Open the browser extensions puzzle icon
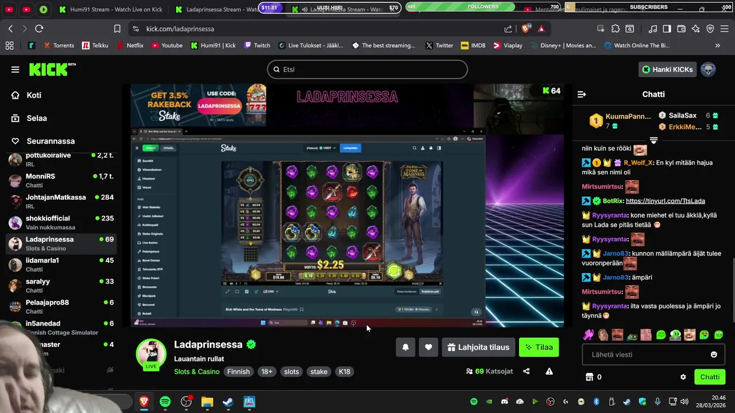Viewport: 735px width, 413px height. click(x=616, y=29)
